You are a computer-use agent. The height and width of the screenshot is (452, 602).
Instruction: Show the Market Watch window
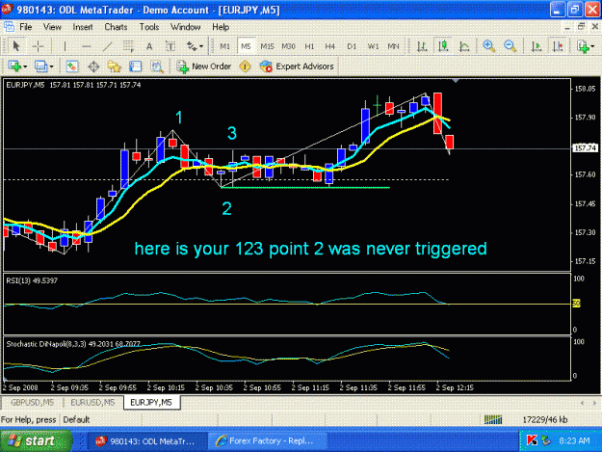point(72,66)
